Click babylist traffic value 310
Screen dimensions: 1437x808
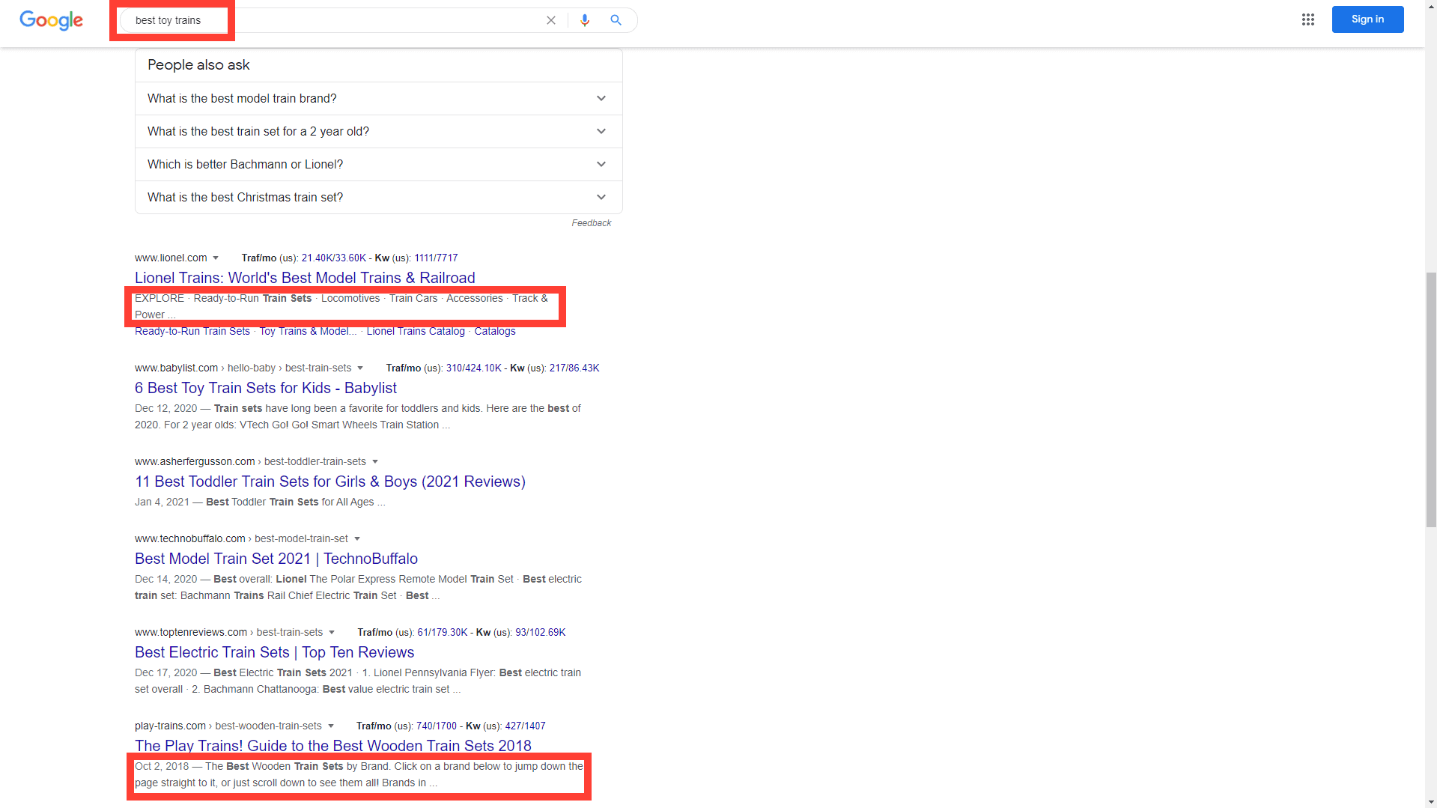point(454,368)
